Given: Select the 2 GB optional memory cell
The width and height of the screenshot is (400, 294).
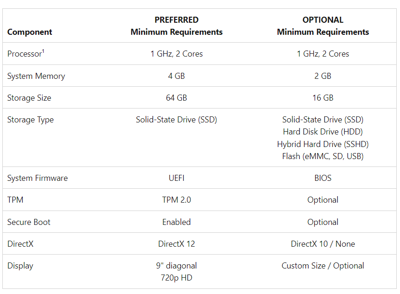Looking at the screenshot, I should [323, 76].
